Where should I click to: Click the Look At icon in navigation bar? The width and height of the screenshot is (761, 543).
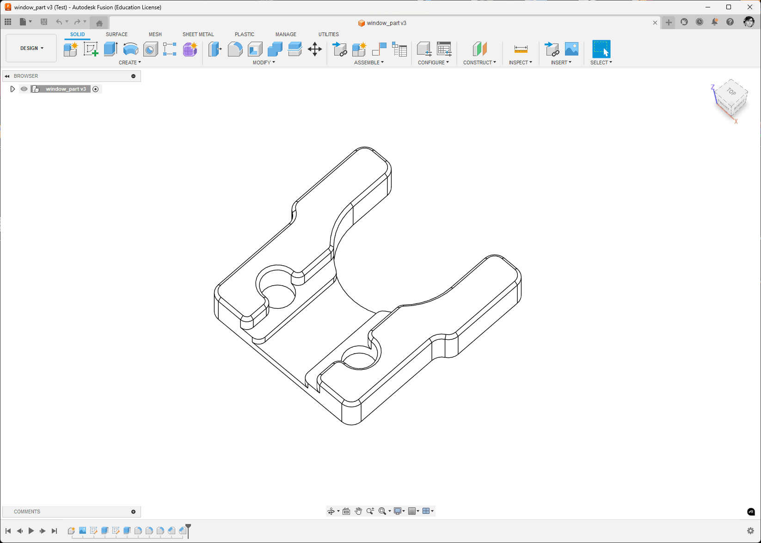(346, 511)
